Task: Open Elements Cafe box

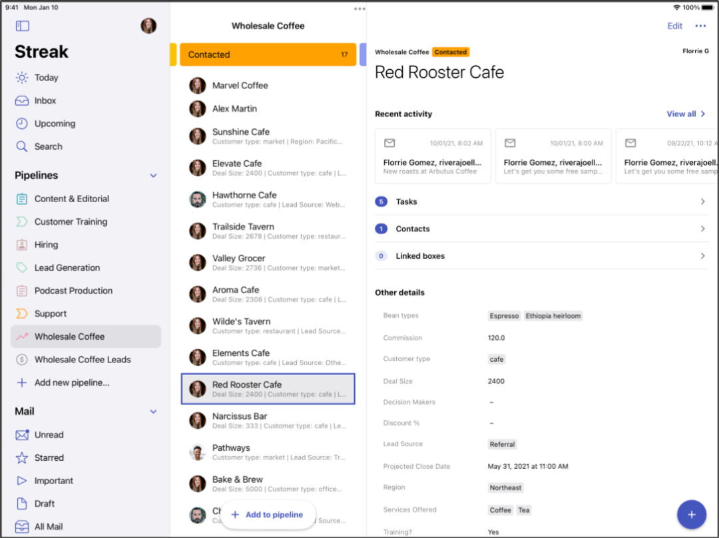Action: click(268, 358)
